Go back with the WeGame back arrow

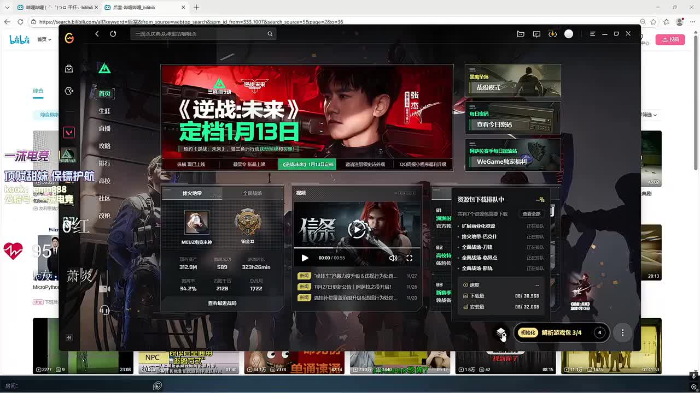point(97,34)
